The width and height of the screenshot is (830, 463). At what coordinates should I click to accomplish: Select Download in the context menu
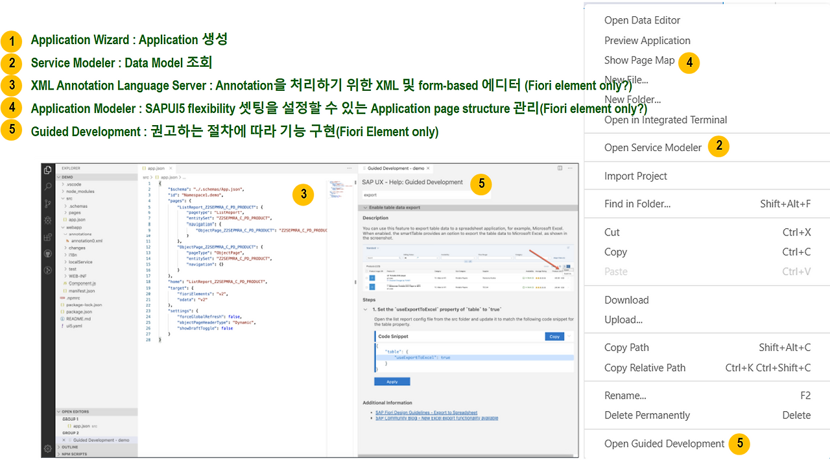pyautogui.click(x=626, y=300)
